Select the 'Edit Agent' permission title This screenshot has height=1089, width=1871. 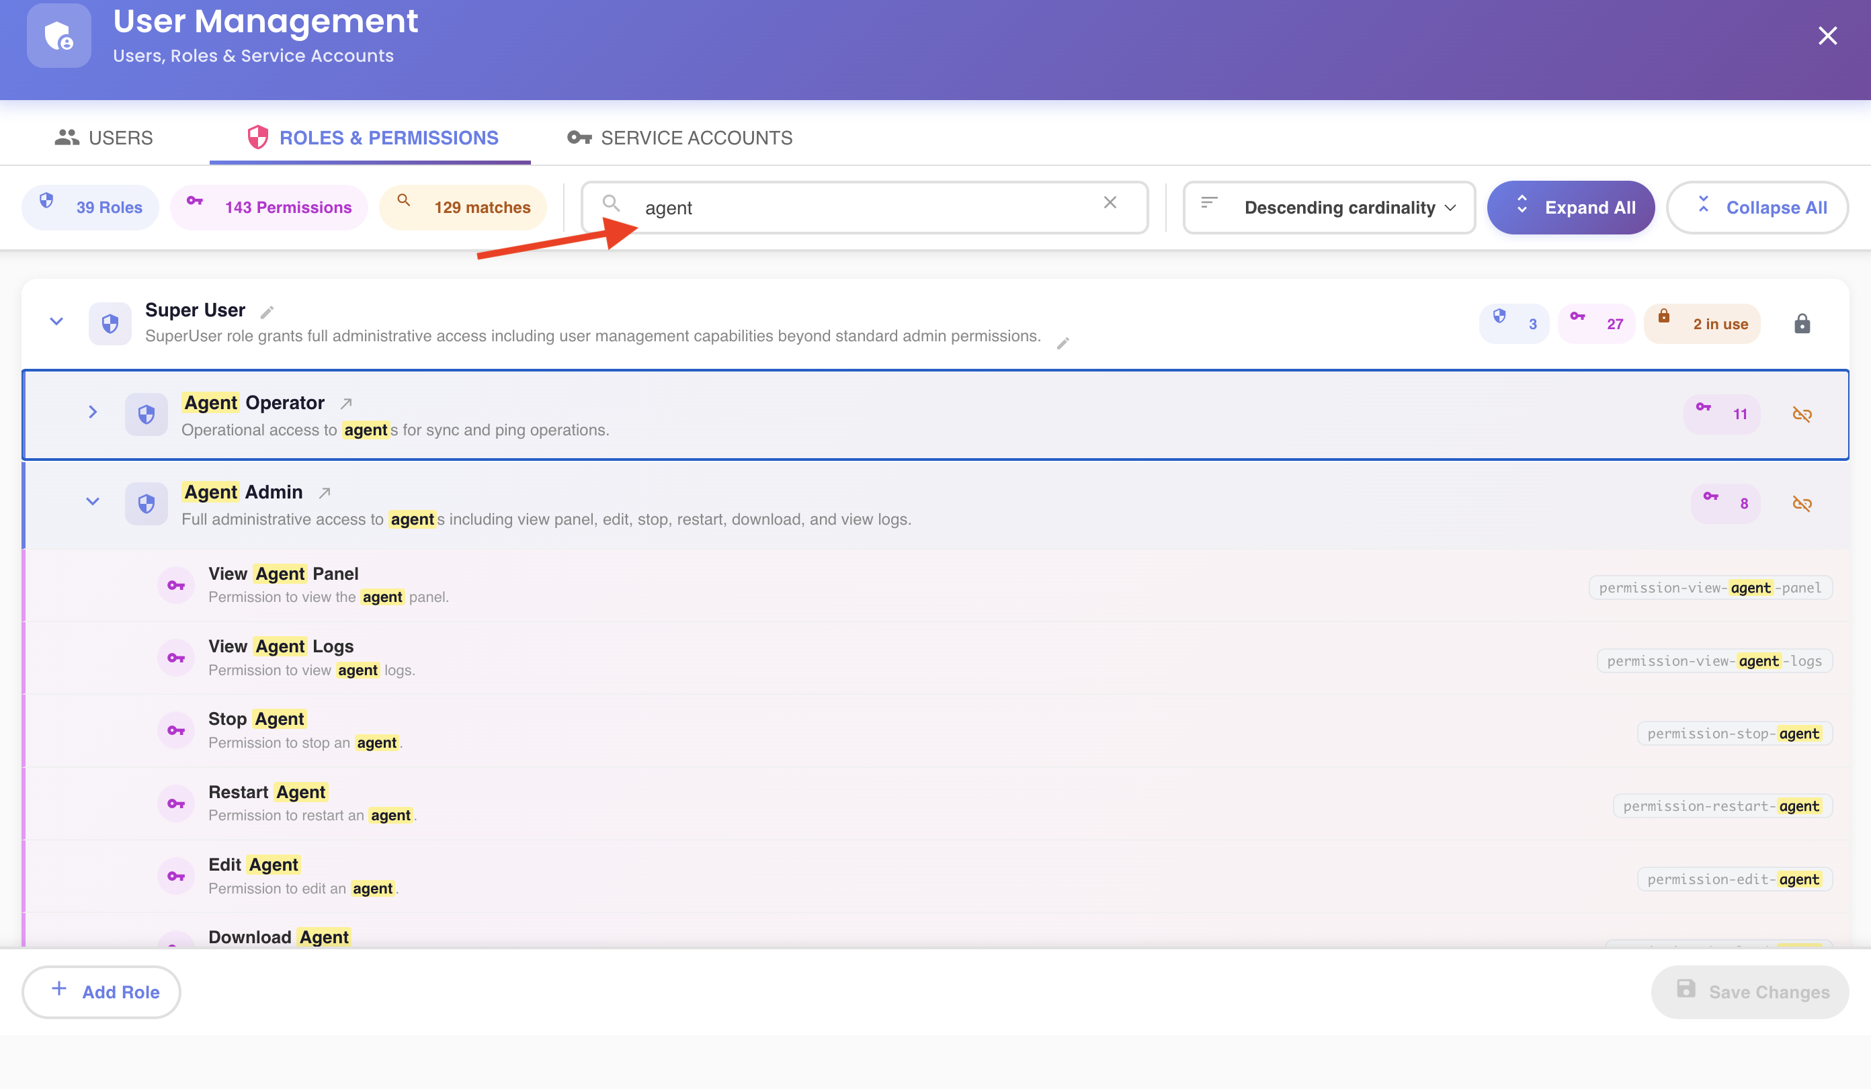click(x=254, y=864)
